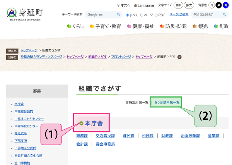Click the page ID search magnifier icon
232x165 pixels.
224,15
